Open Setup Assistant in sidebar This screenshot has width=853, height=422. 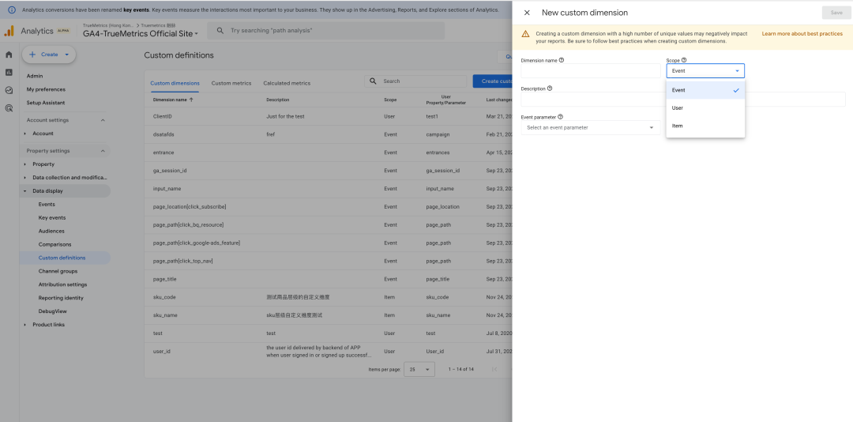[46, 103]
